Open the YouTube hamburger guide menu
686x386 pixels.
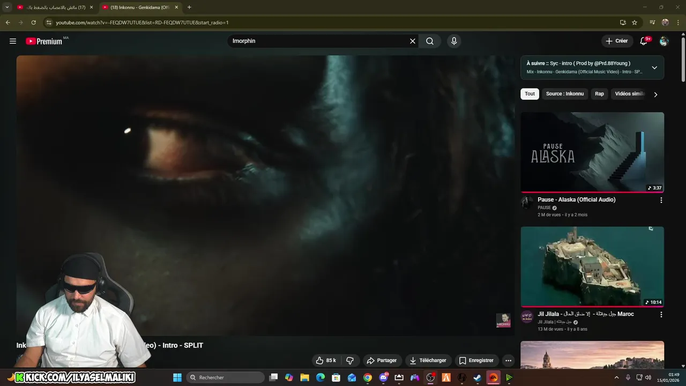[x=13, y=41]
